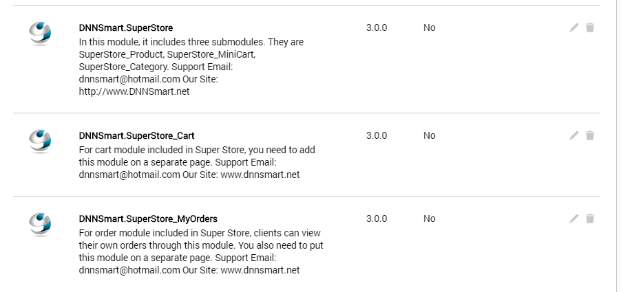The image size is (621, 292).
Task: Select the 'No' value for SuperStore_Cart
Action: point(430,135)
